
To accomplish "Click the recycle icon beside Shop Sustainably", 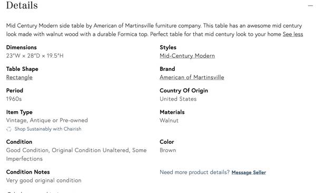I will coord(9,129).
